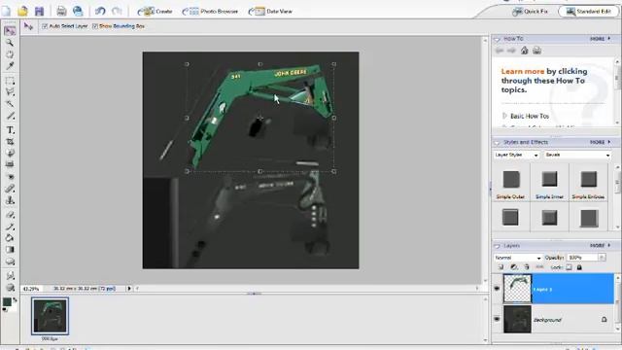Apply the Simple Outer bevel style
Screen dimensions: 622x350
coord(511,179)
